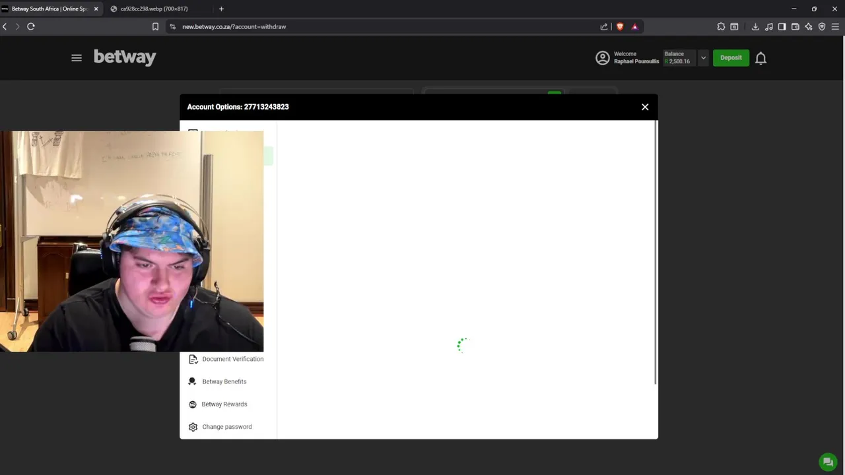Close the Betway South Africa tab
Screen dimensions: 845x475
pyautogui.click(x=96, y=9)
